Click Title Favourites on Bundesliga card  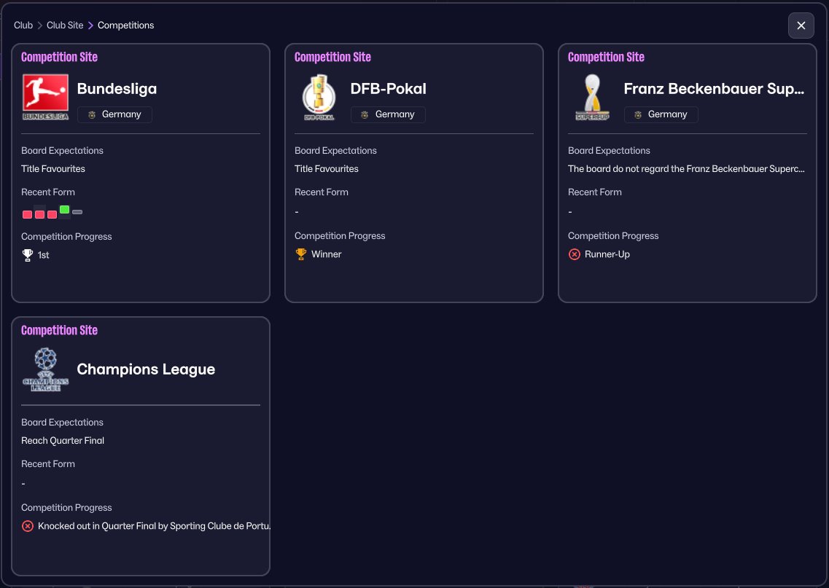53,169
